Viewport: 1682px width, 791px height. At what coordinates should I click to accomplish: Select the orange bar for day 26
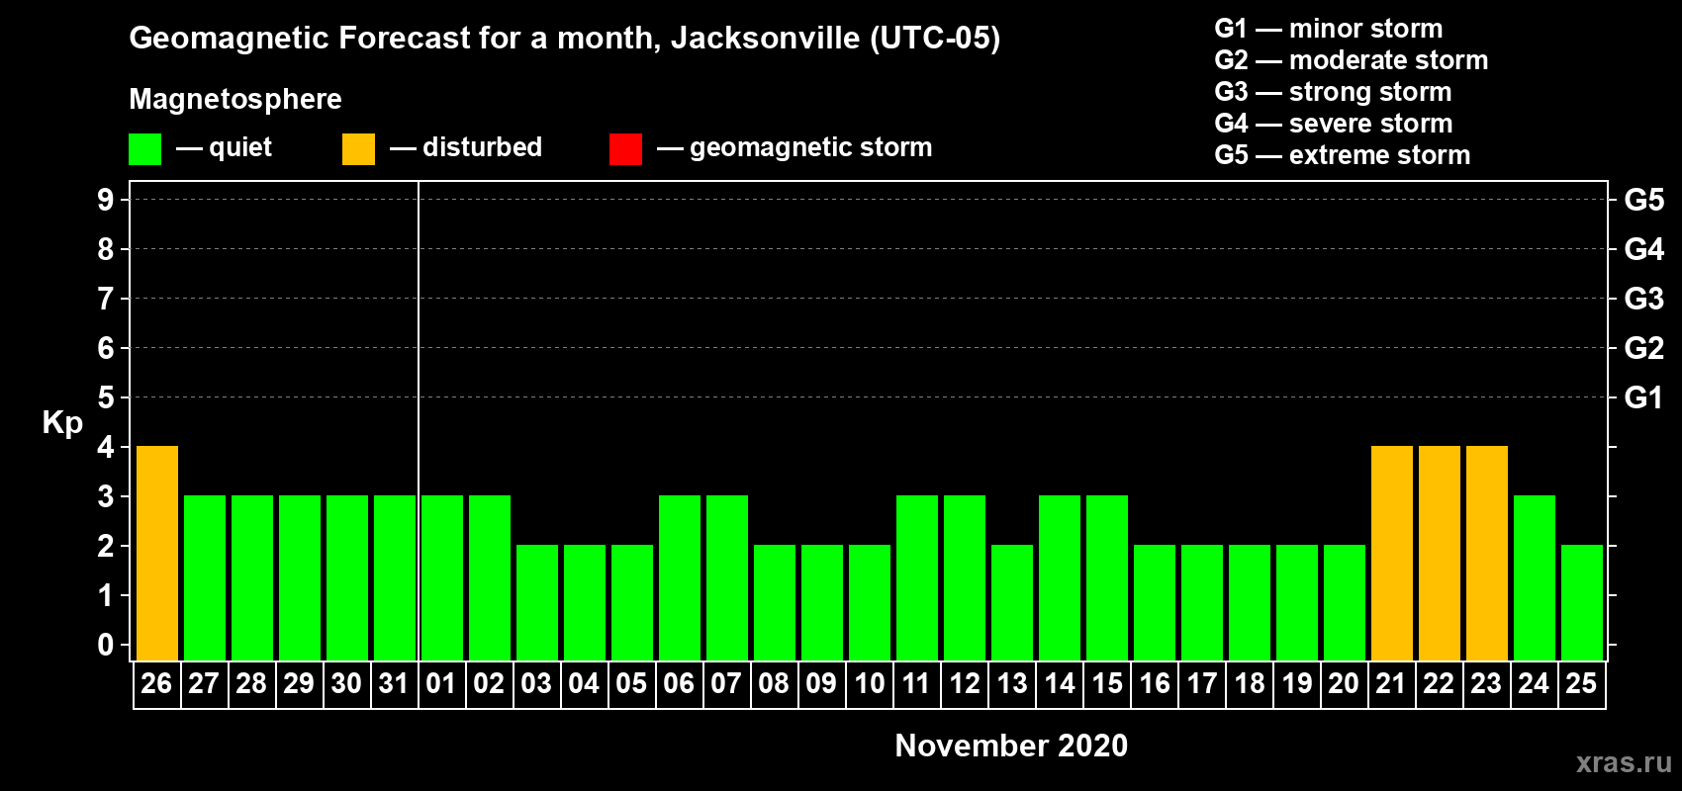click(157, 553)
